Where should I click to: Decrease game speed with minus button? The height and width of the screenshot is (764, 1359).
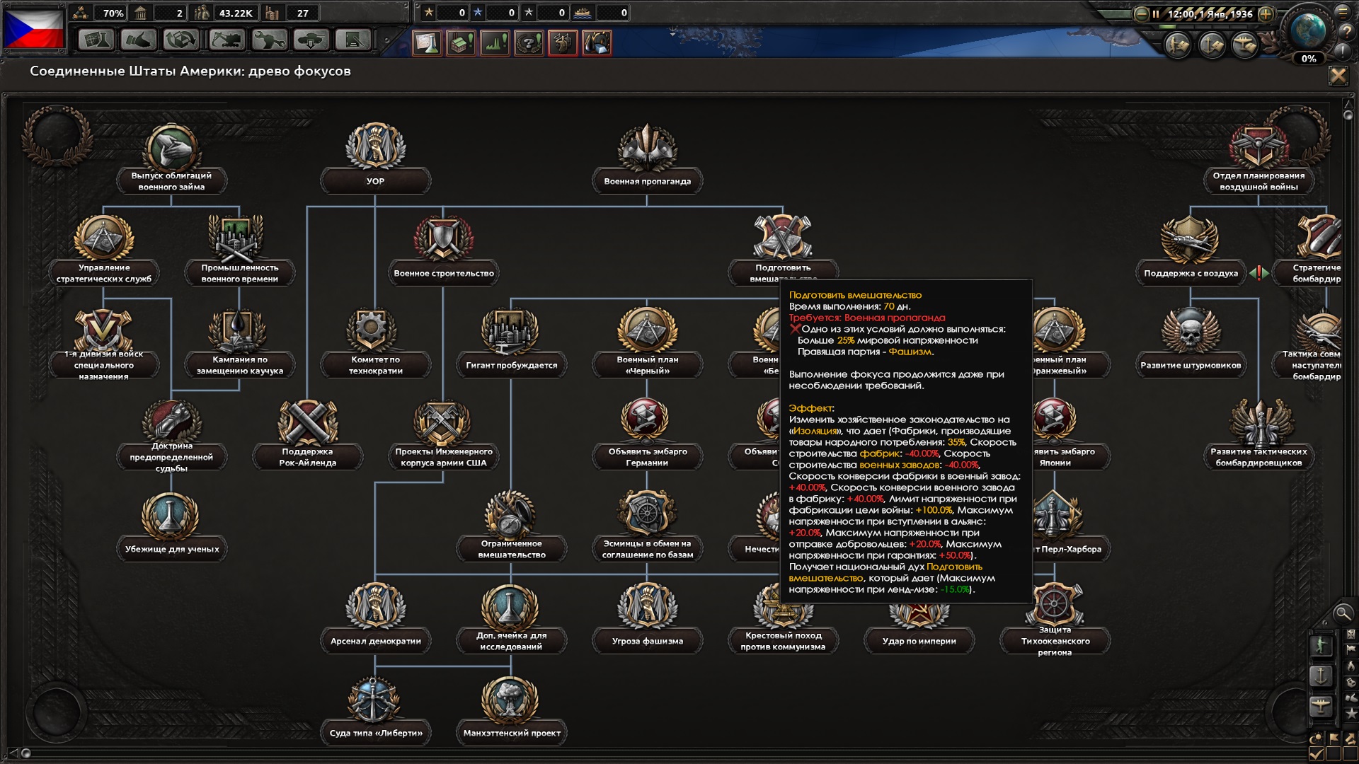coord(1141,13)
